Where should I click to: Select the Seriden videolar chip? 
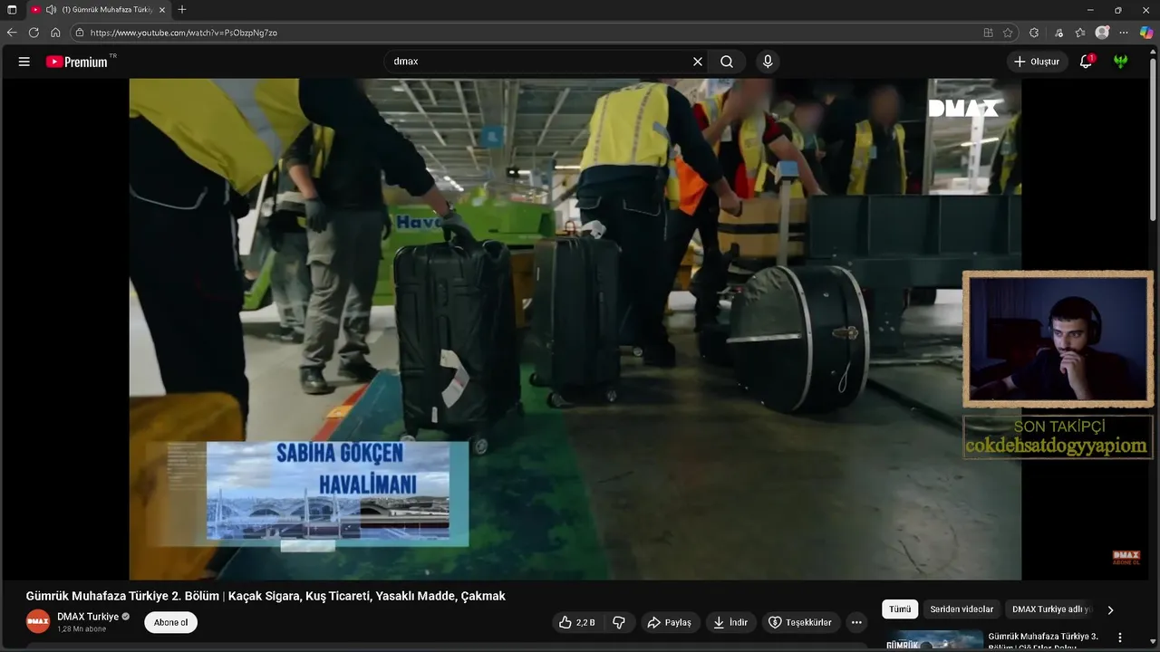962,609
